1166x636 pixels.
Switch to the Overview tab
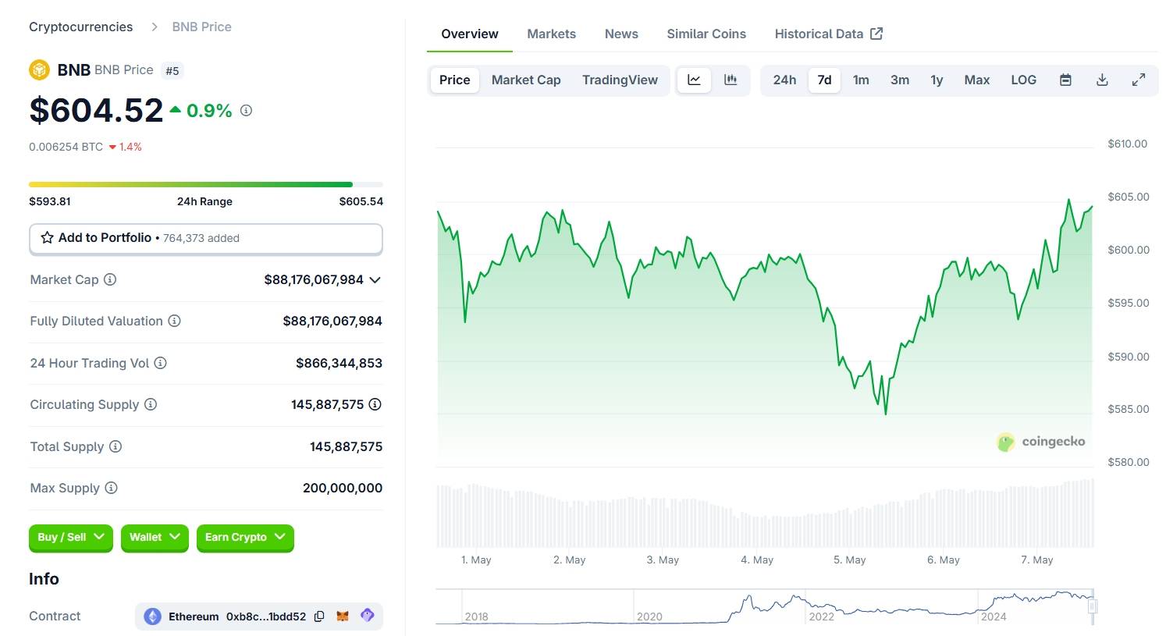469,34
